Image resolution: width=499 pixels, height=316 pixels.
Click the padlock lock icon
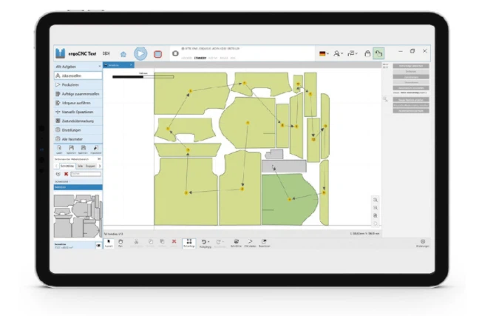(x=367, y=54)
